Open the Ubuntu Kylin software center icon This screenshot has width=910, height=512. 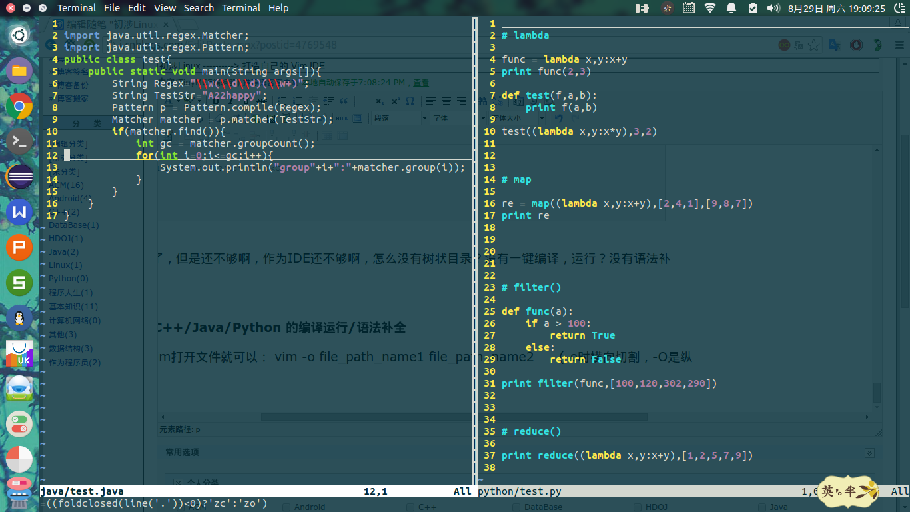(x=19, y=354)
